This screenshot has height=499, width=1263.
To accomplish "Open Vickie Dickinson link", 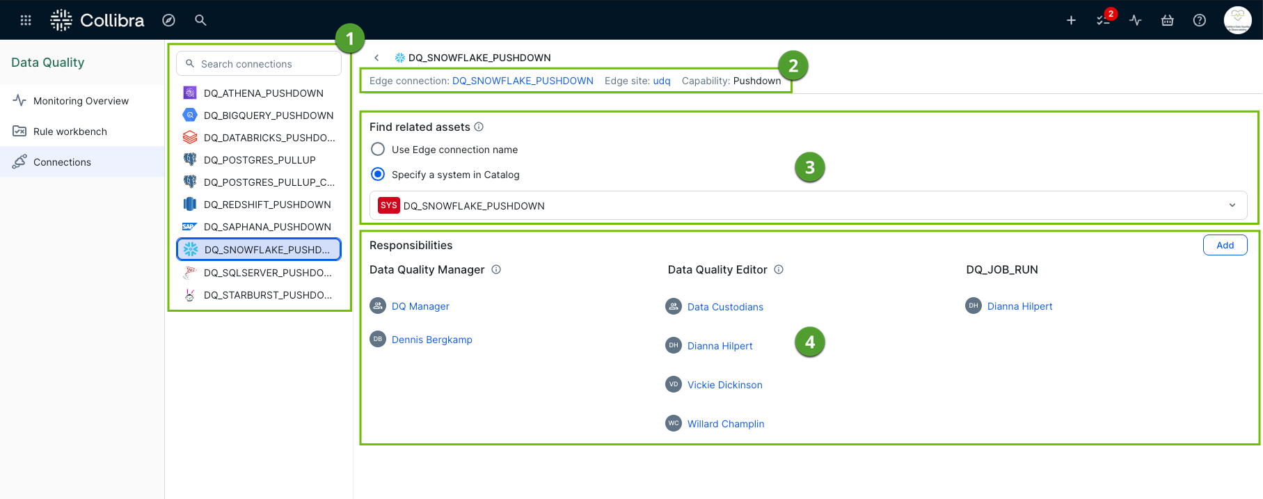I will (725, 385).
